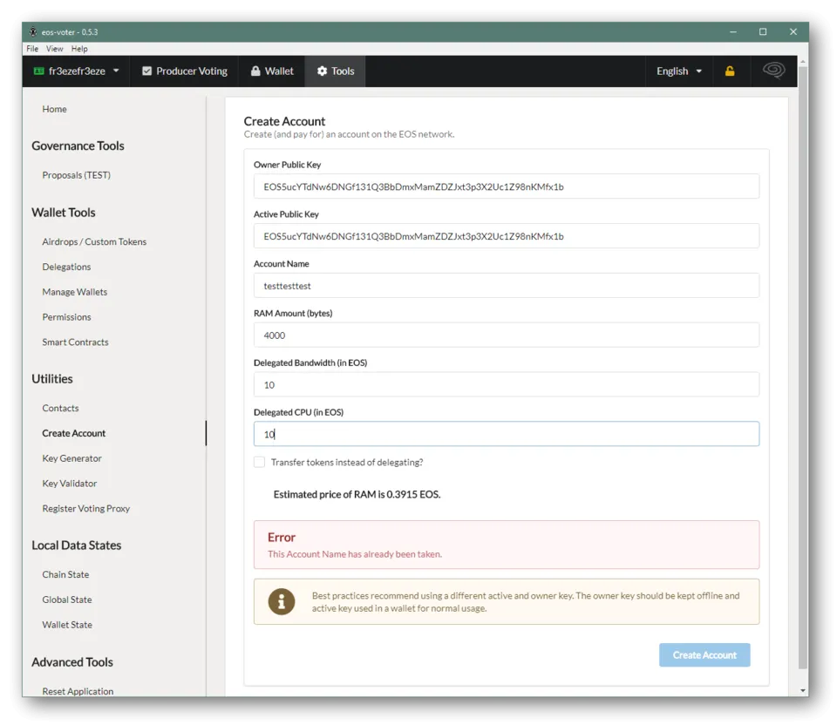
Task: Click the Local Data States heading
Action: [x=77, y=545]
